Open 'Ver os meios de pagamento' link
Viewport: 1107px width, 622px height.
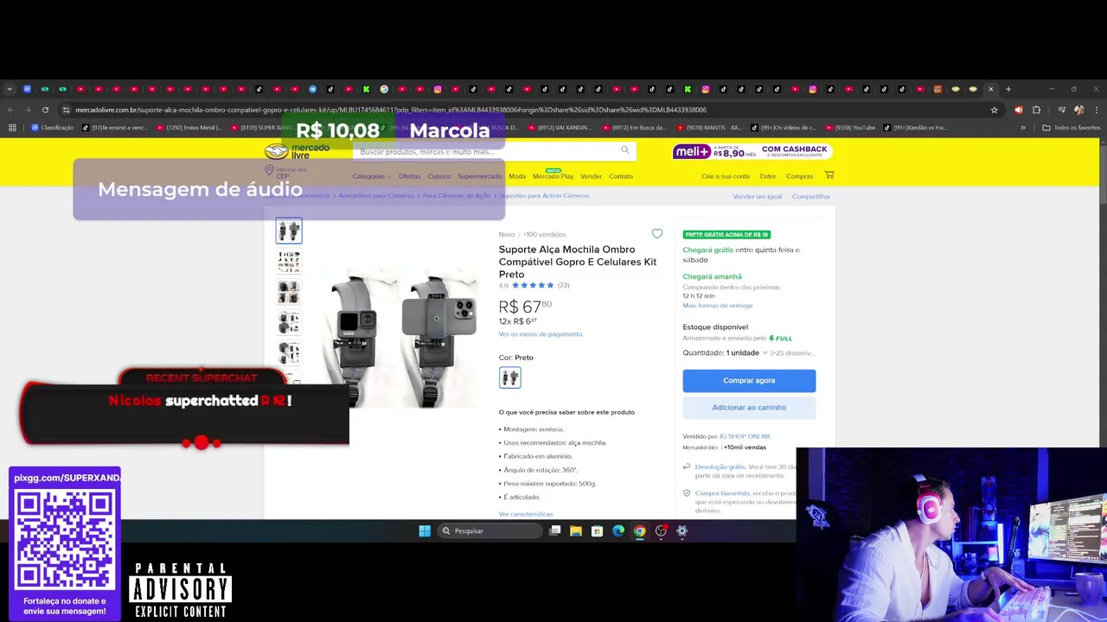(541, 334)
